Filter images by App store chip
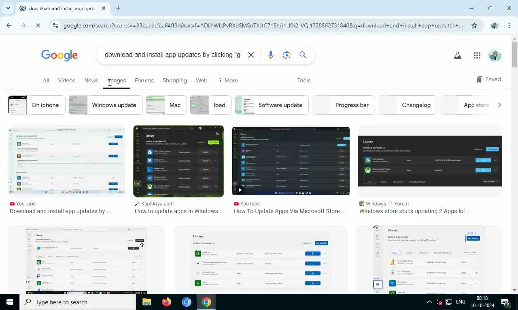 click(465, 105)
